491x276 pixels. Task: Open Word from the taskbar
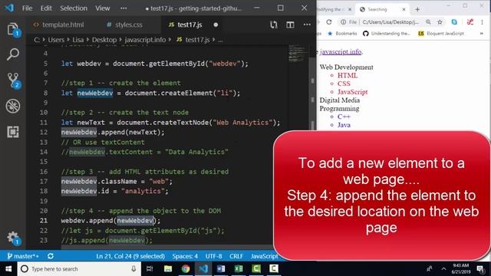[x=221, y=269]
